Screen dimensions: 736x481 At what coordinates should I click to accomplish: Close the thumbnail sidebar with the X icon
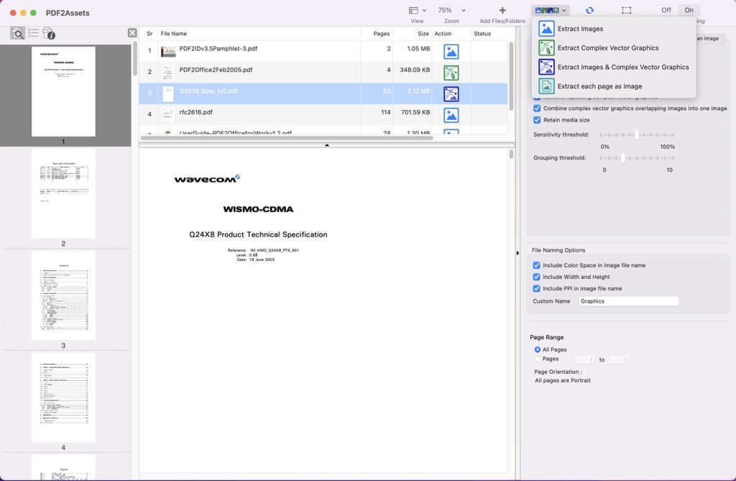tap(132, 32)
